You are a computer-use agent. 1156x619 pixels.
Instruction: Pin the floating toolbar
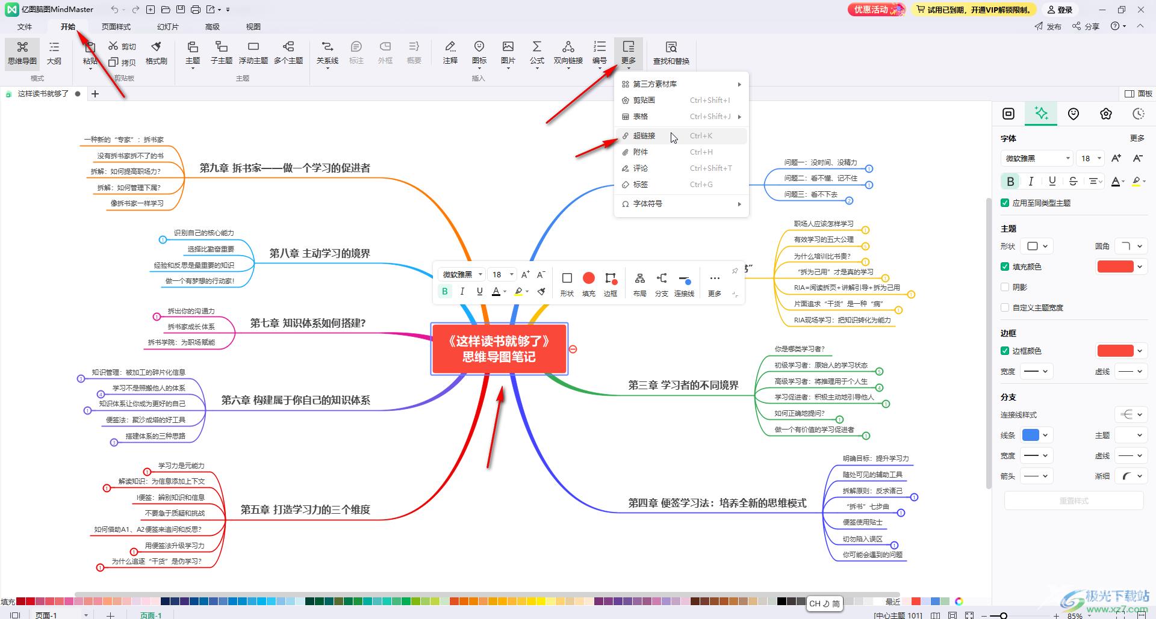(735, 271)
